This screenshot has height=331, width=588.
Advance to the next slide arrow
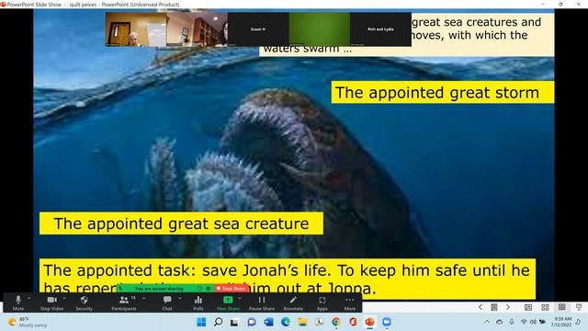(508, 307)
